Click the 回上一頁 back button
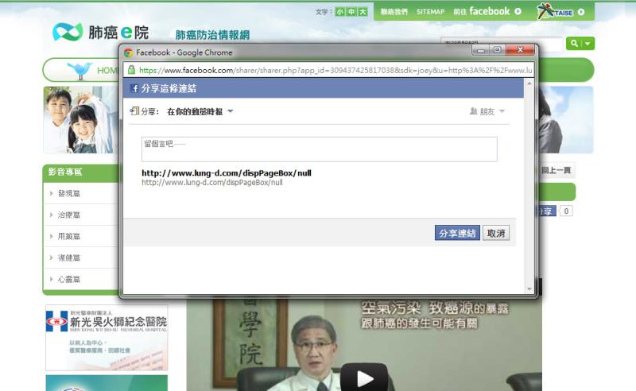This screenshot has width=636, height=391. pyautogui.click(x=556, y=170)
